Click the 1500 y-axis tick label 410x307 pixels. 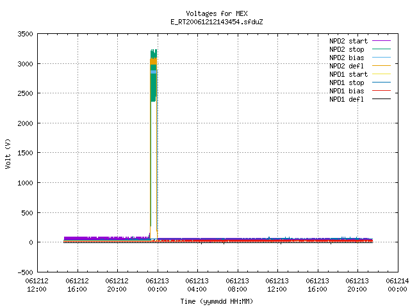tap(26, 153)
